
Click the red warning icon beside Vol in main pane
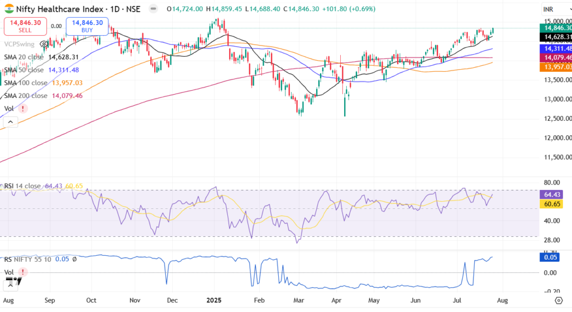(x=23, y=108)
